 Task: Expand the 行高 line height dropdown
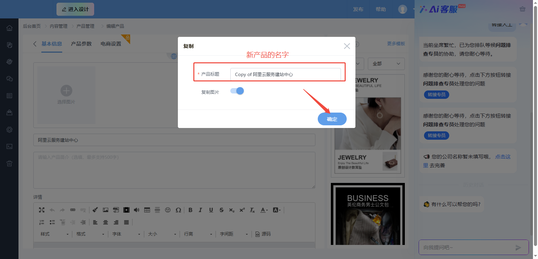point(198,234)
